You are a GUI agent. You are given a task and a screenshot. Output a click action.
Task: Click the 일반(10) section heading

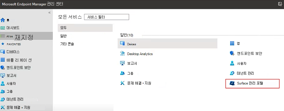[127, 35]
